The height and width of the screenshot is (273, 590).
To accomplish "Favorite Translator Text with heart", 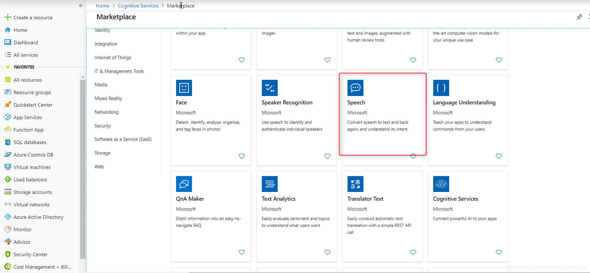I will [413, 252].
